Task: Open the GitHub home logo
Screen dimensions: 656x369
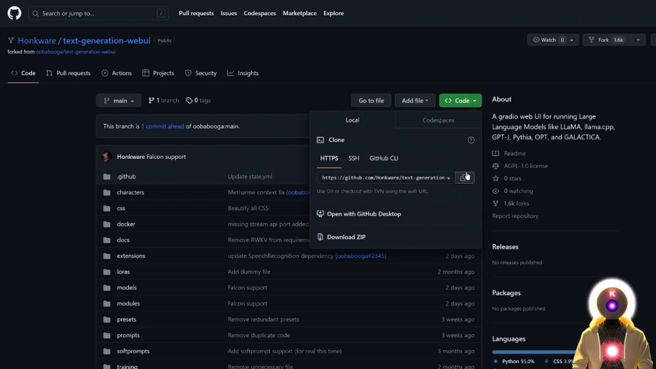Action: click(x=14, y=13)
